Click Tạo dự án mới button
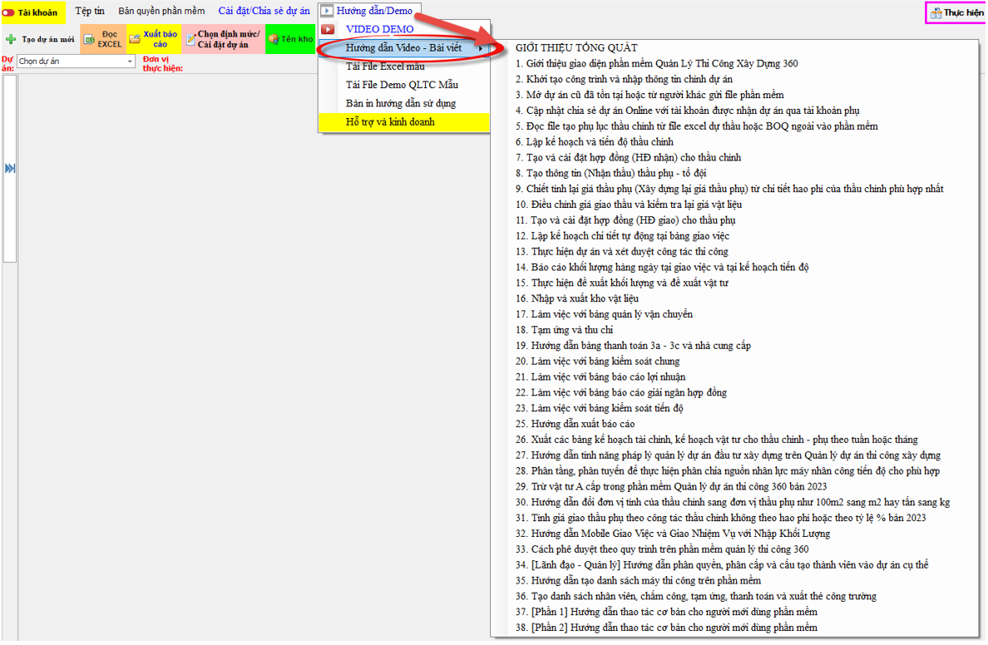 (40, 39)
